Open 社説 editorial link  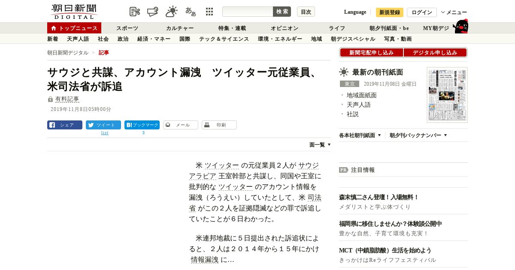tap(353, 114)
